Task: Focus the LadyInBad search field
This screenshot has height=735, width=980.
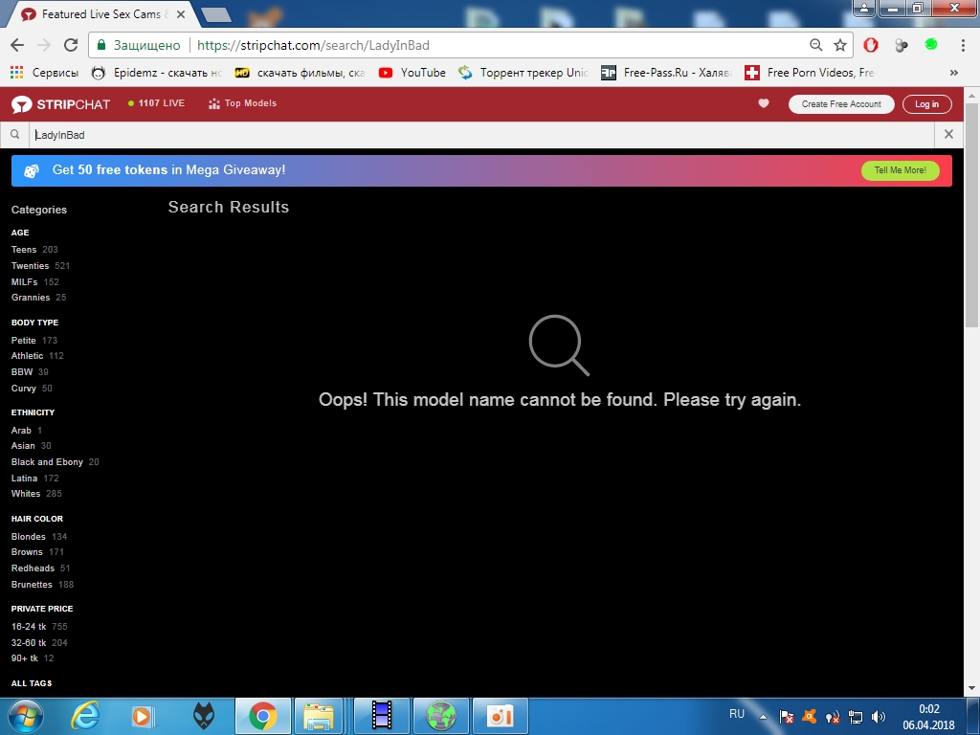Action: [x=481, y=134]
